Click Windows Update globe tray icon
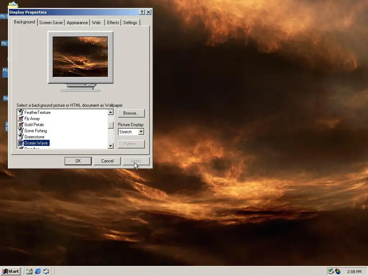The height and width of the screenshot is (276, 368). pos(338,271)
